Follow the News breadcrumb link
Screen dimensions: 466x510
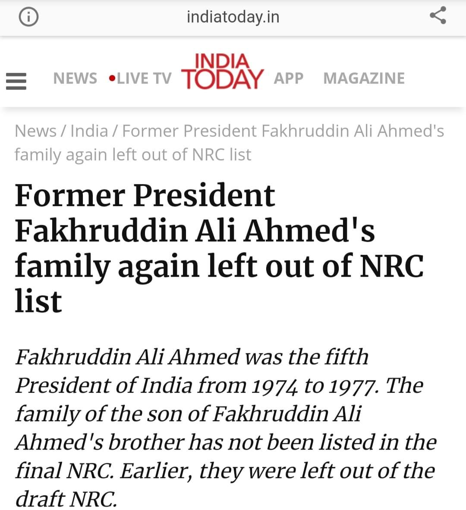(x=35, y=131)
